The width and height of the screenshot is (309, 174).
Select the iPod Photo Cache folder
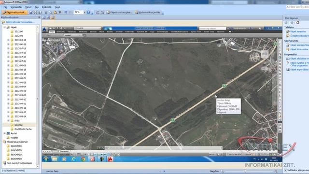tap(23, 129)
